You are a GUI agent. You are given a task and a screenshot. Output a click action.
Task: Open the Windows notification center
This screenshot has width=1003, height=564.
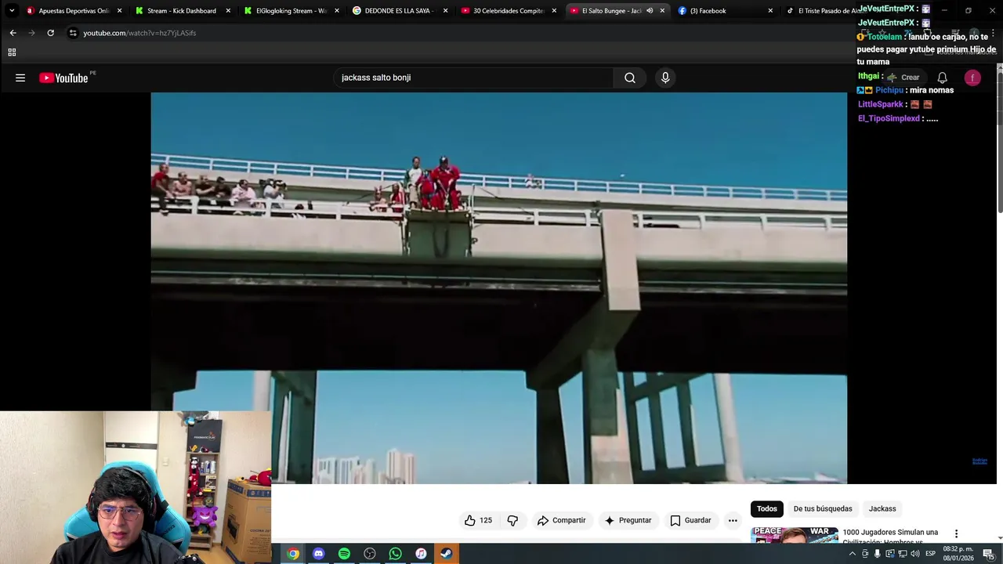[x=989, y=554]
